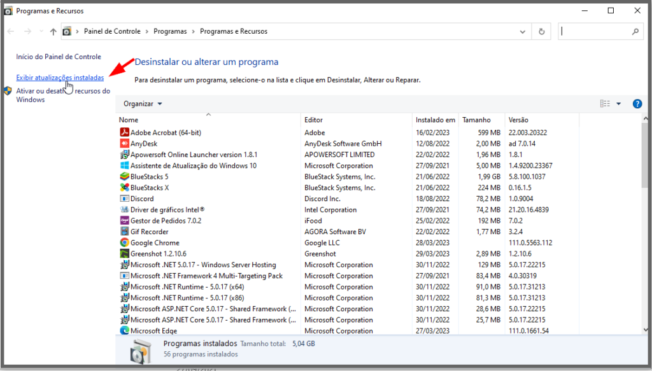Open Início do Painel de Controle
Viewport: 652px width, 371px height.
59,57
